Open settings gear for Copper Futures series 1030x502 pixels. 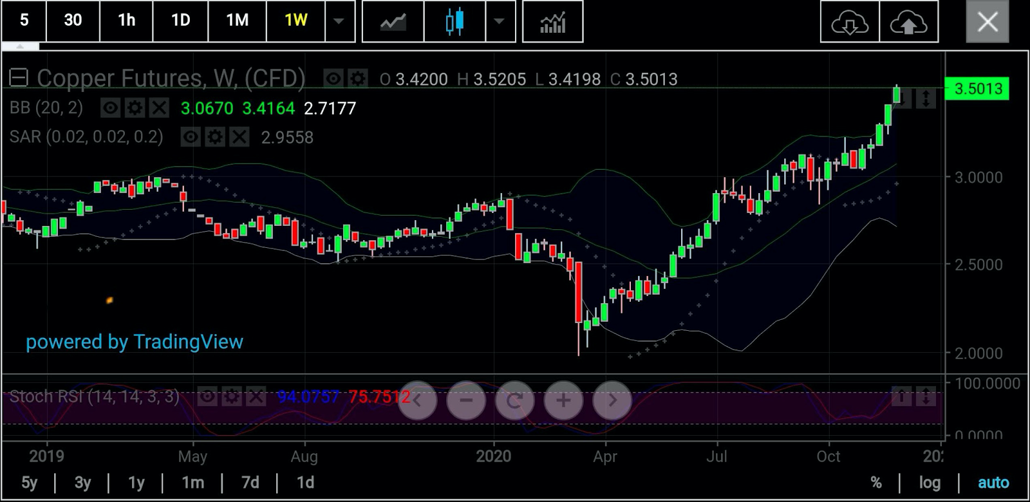[357, 79]
